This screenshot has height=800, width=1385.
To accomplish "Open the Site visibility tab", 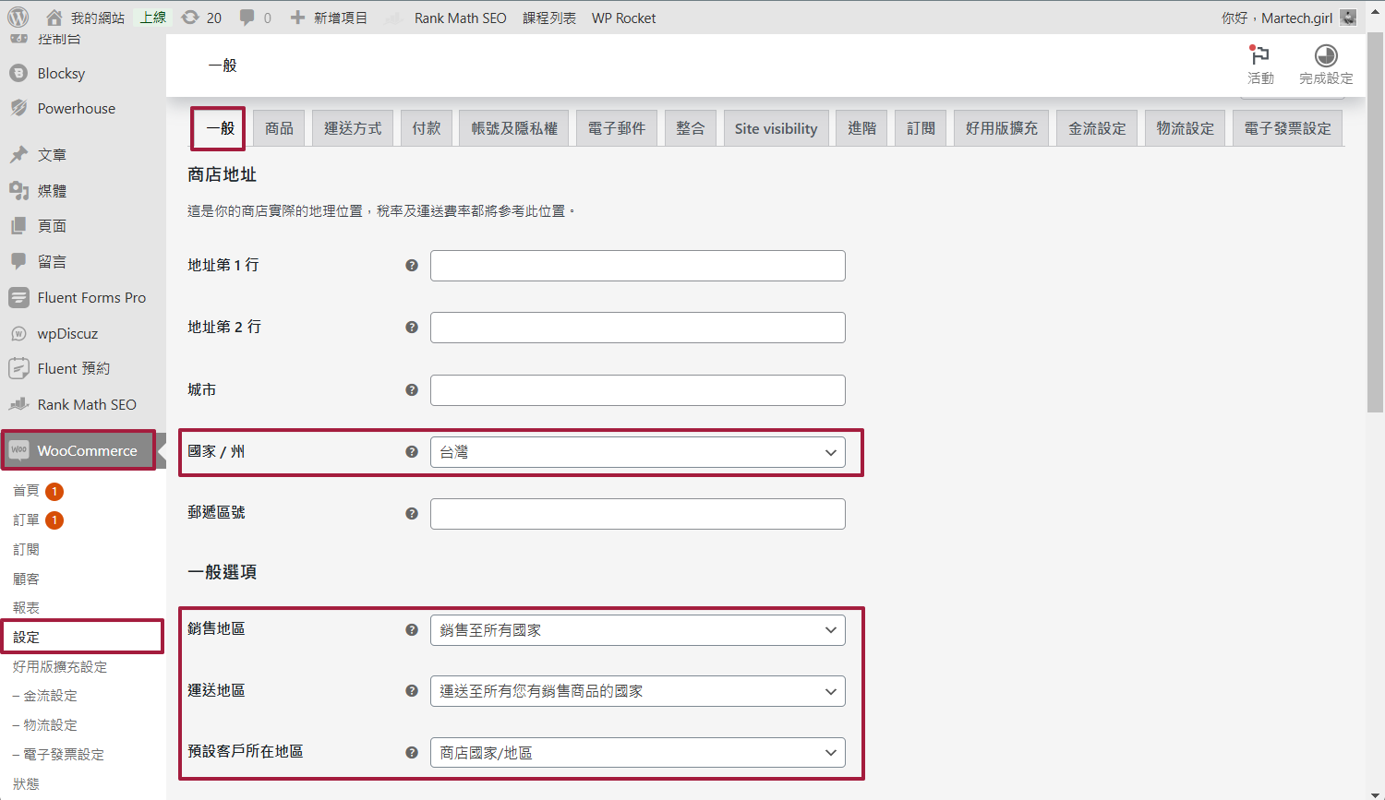I will point(776,128).
